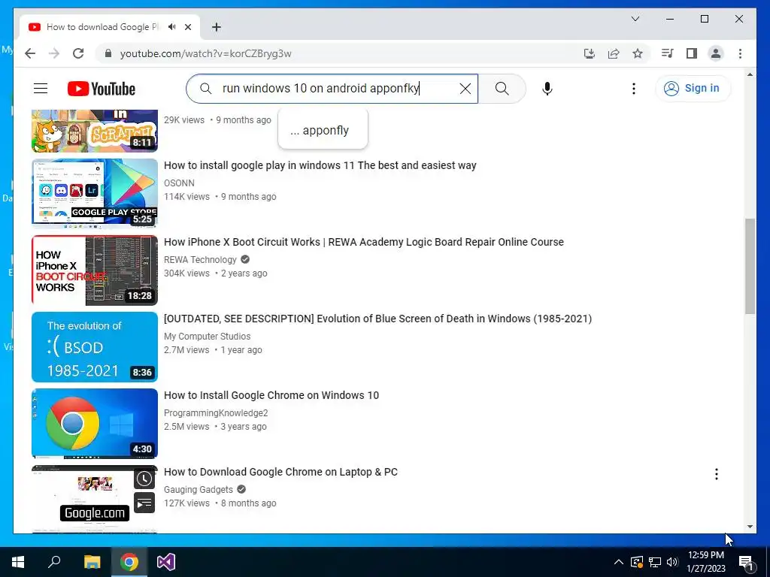Visit the Gauging Gadgets channel
This screenshot has height=577, width=770.
(x=199, y=489)
